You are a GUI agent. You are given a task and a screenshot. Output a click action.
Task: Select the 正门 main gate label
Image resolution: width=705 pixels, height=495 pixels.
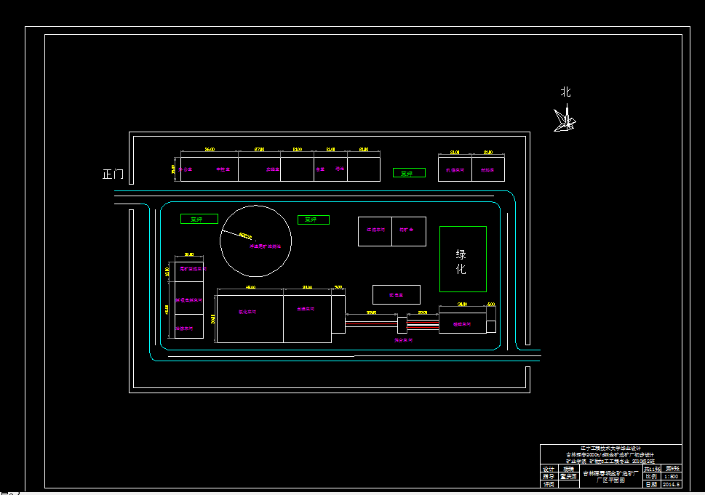coord(113,174)
